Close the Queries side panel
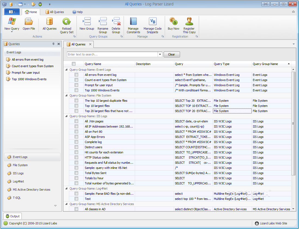The height and width of the screenshot is (229, 299). [x=59, y=44]
